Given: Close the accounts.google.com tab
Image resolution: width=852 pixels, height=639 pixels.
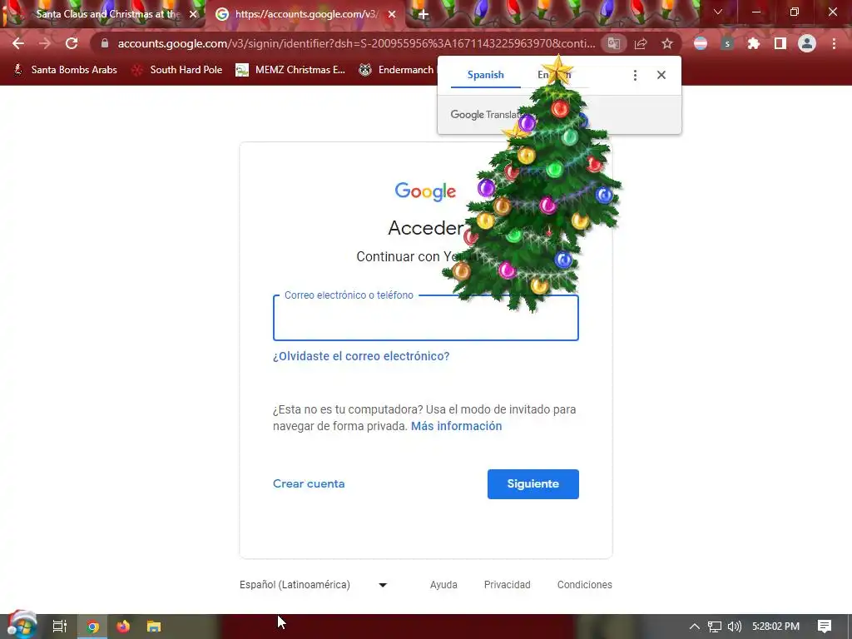Looking at the screenshot, I should pos(392,14).
